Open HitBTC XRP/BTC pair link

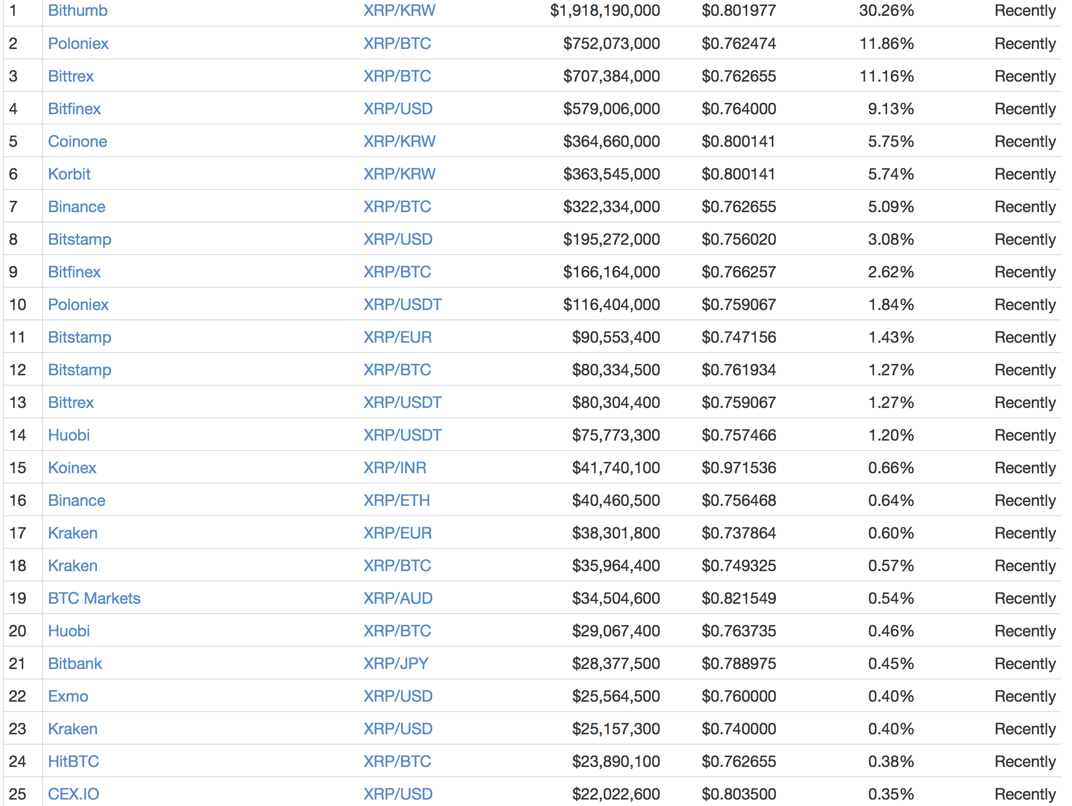(397, 761)
